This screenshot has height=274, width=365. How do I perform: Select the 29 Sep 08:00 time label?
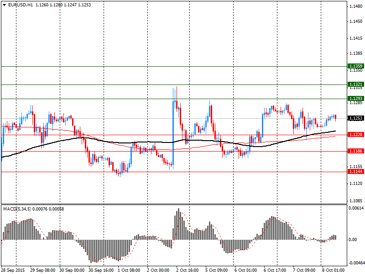coord(43,270)
